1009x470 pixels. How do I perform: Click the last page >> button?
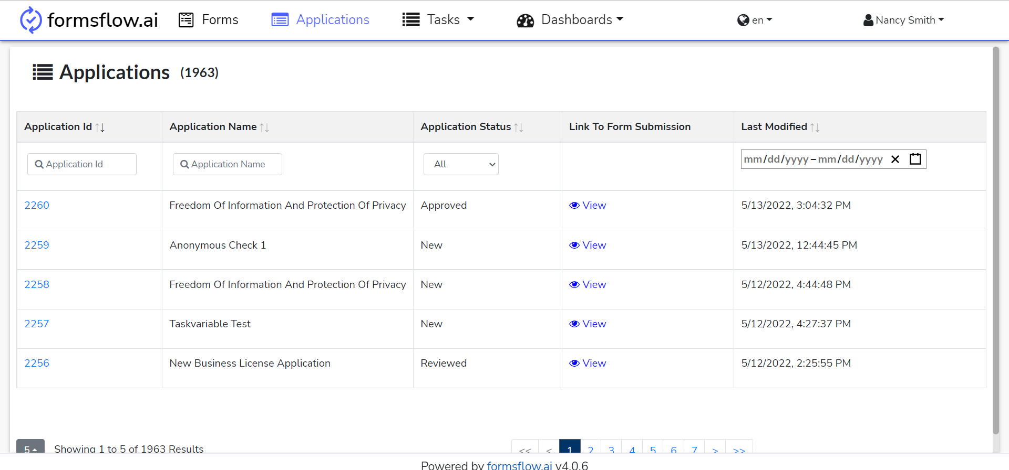point(739,447)
